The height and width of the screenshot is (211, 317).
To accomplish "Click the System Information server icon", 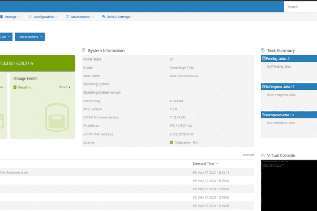I will click(84, 50).
